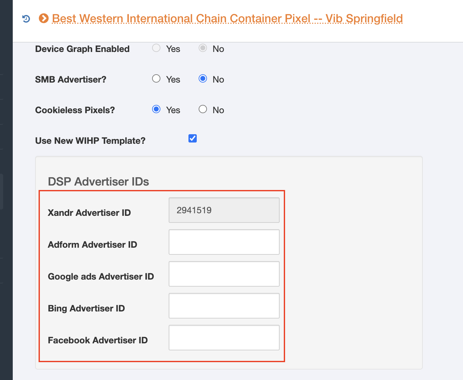Image resolution: width=463 pixels, height=380 pixels.
Task: Enable Yes for Cookieless Pixels
Action: coord(156,109)
